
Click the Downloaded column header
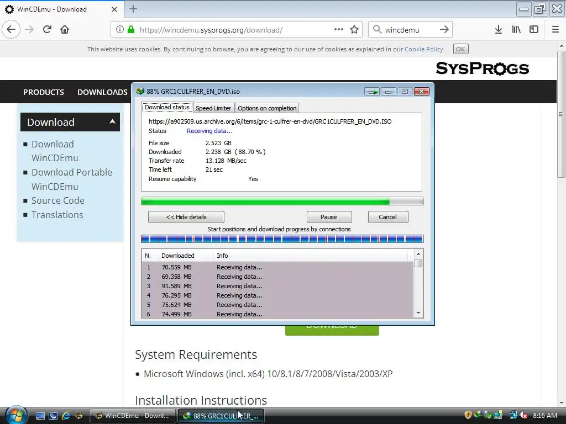pos(186,256)
